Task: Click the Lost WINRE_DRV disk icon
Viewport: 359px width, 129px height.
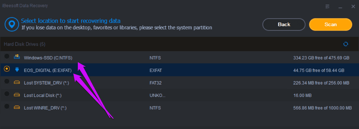Action: 17,107
